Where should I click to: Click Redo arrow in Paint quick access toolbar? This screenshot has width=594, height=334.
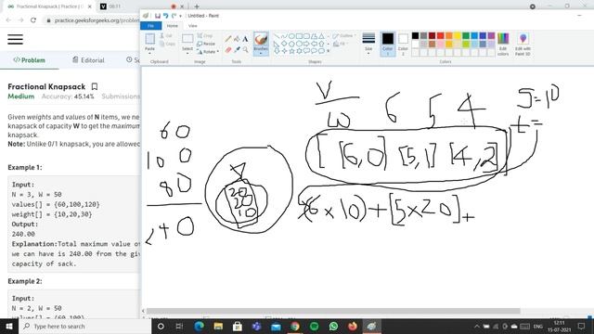click(174, 16)
